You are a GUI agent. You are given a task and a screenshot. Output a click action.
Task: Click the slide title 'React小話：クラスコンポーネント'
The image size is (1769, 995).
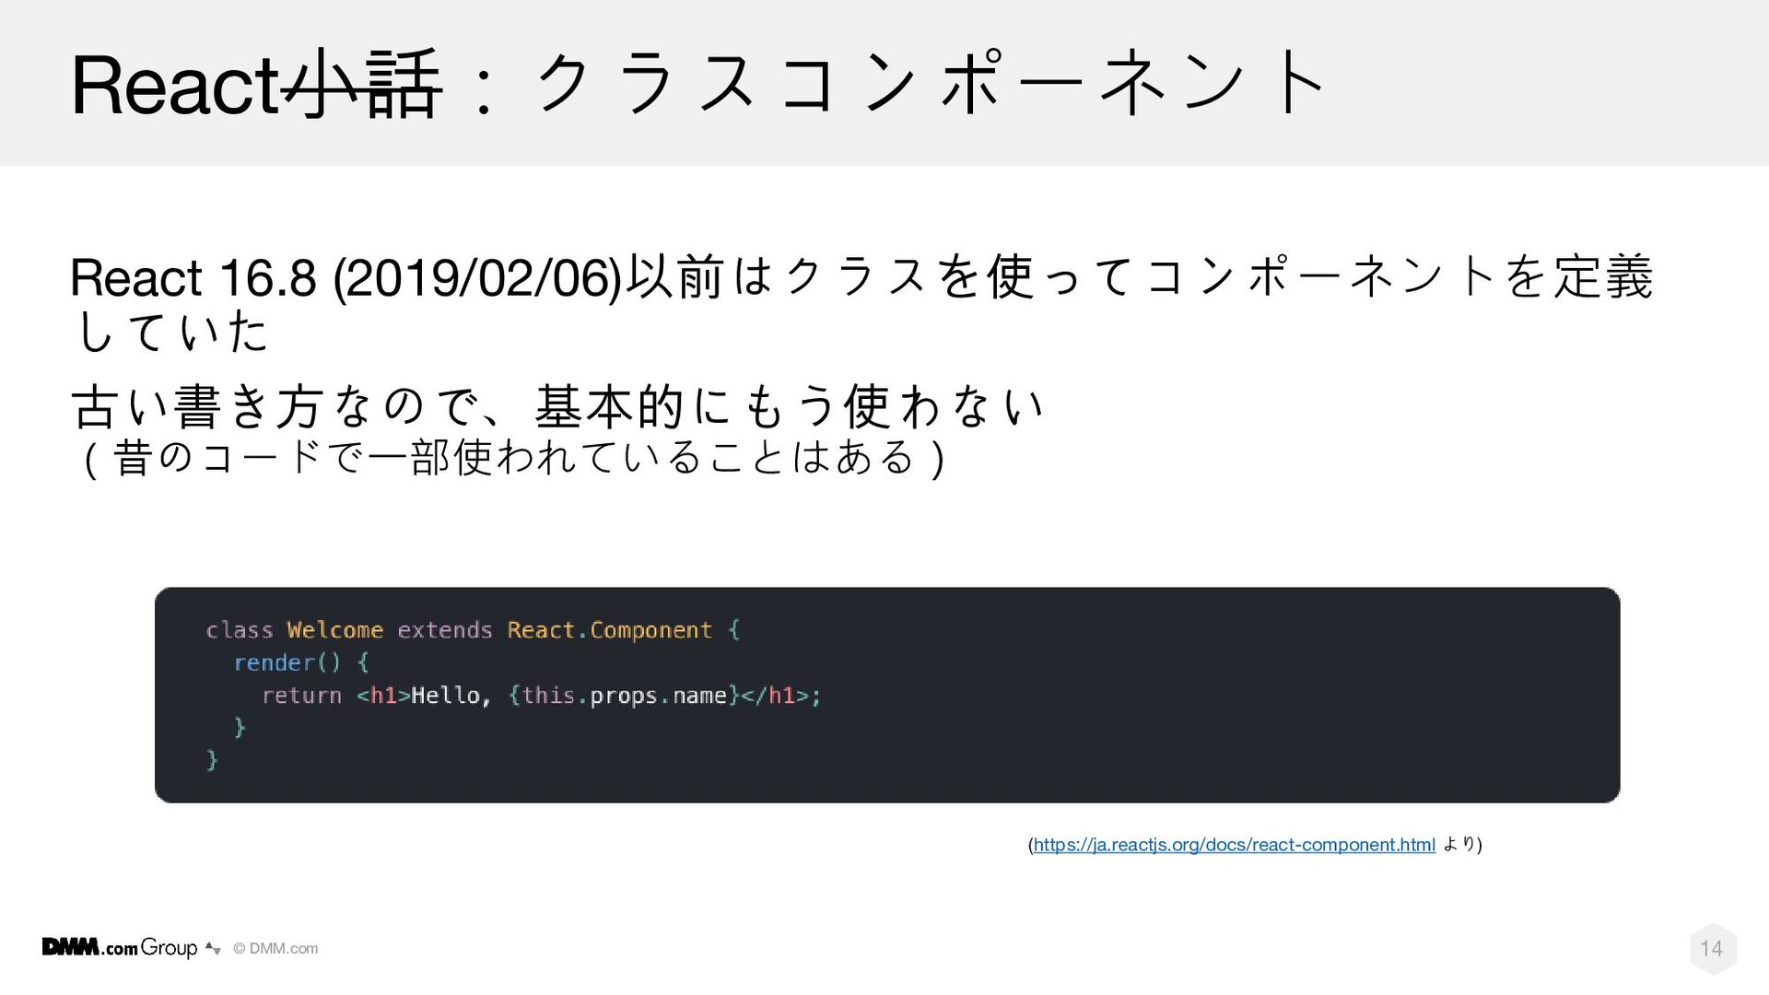click(x=697, y=85)
